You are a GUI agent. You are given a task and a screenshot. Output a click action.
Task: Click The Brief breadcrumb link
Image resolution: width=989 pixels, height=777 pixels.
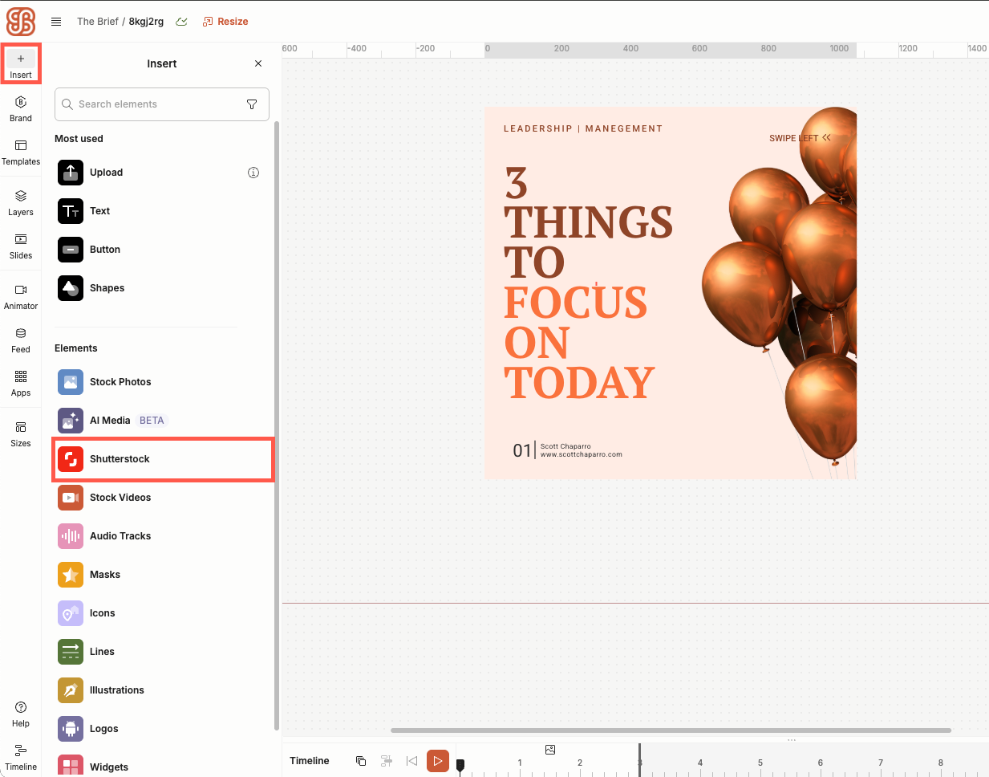click(97, 22)
